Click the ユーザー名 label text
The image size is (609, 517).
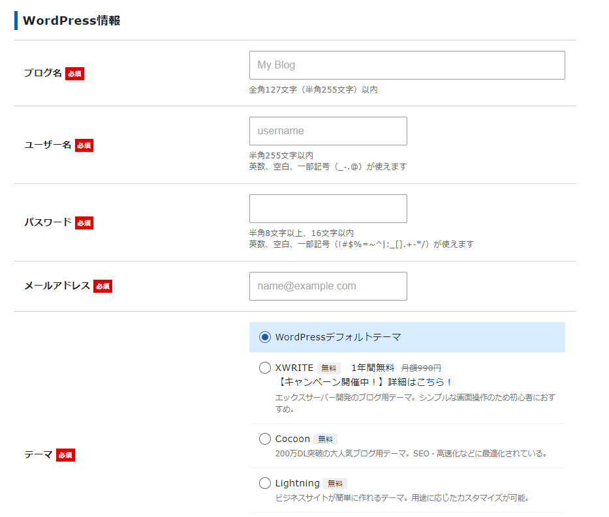[x=48, y=145]
